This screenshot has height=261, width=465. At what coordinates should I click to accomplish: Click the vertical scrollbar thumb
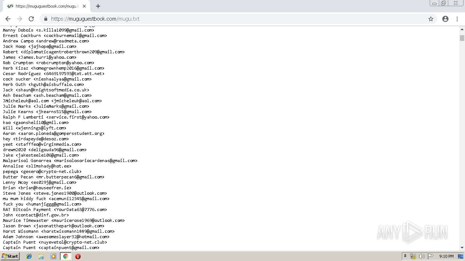point(462,38)
